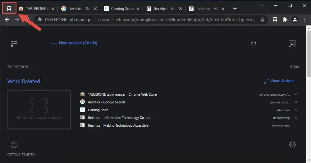Viewport: 311px width, 163px height.
Task: Start a New session
Action: 74,43
